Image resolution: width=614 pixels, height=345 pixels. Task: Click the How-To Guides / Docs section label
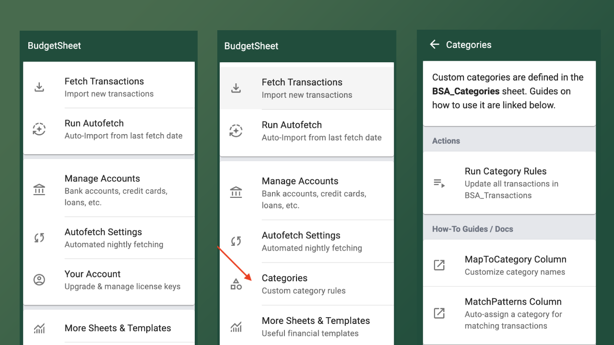pos(472,229)
